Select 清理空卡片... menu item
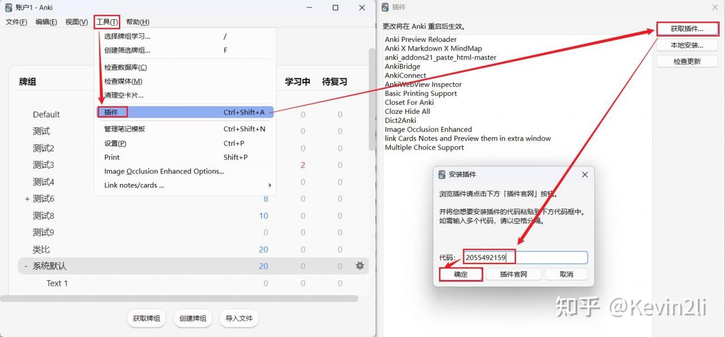 [185, 95]
